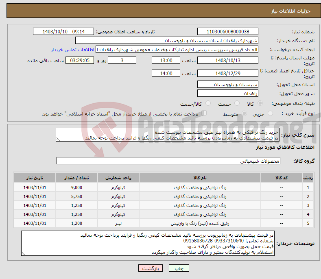Click the لیتر unit cell
This screenshot has height=279, width=321.
pyautogui.click(x=118, y=223)
